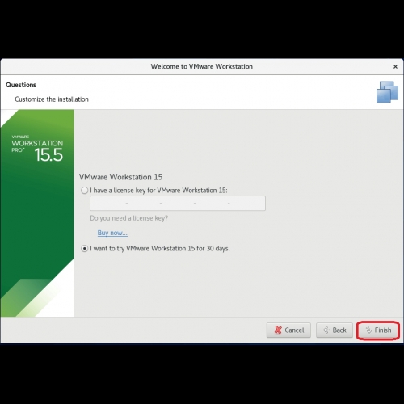
Task: Click the first segment of license key field
Action: (108, 203)
